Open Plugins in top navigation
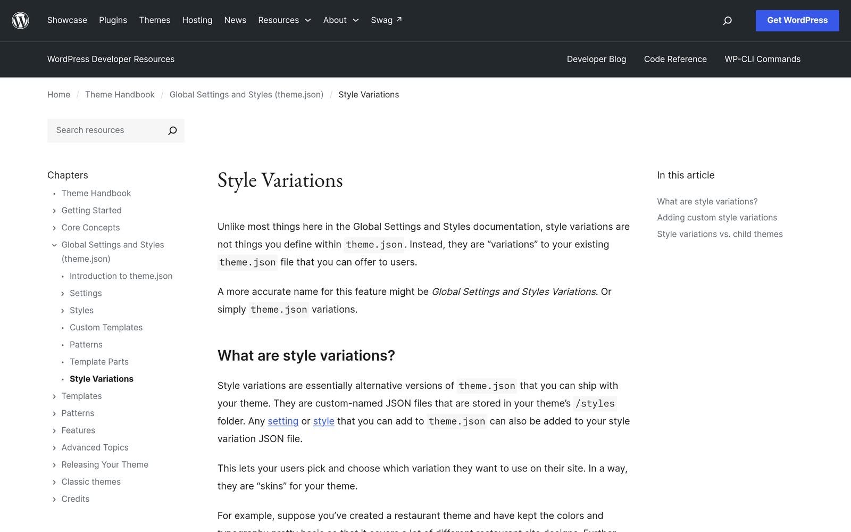Image resolution: width=851 pixels, height=532 pixels. (113, 20)
